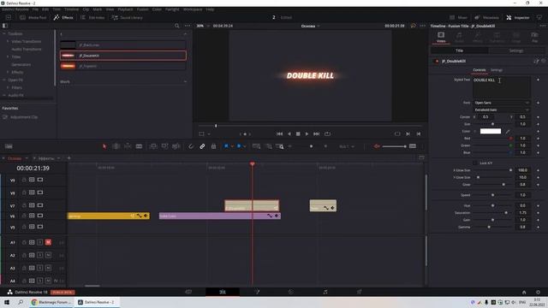Switch to the Video tab in Inspector
The image size is (548, 308).
pyautogui.click(x=441, y=37)
